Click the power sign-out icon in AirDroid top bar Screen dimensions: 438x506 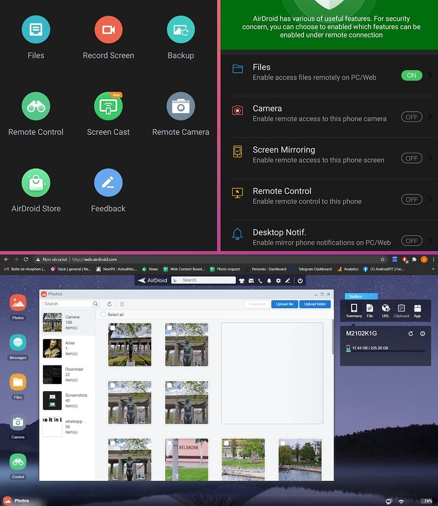point(300,281)
